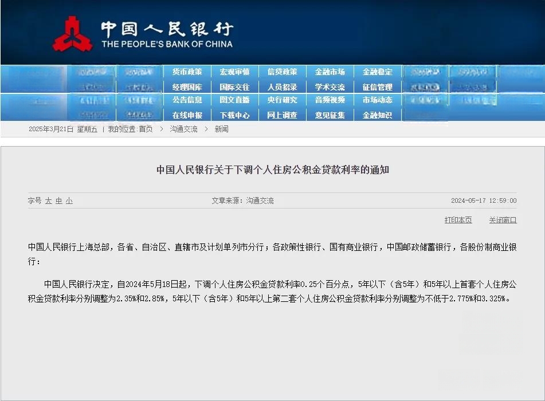Click the 沟通交流 breadcrumb link
This screenshot has height=401, width=545.
point(183,129)
